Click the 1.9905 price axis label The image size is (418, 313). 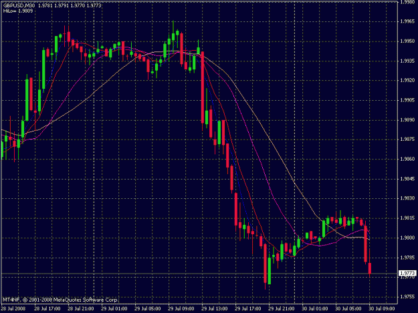407,100
